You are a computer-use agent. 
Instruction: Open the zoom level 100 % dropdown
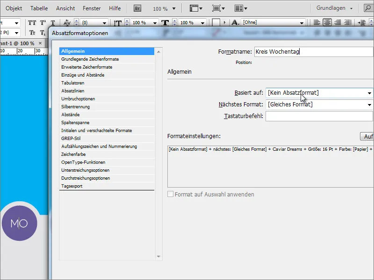point(174,9)
